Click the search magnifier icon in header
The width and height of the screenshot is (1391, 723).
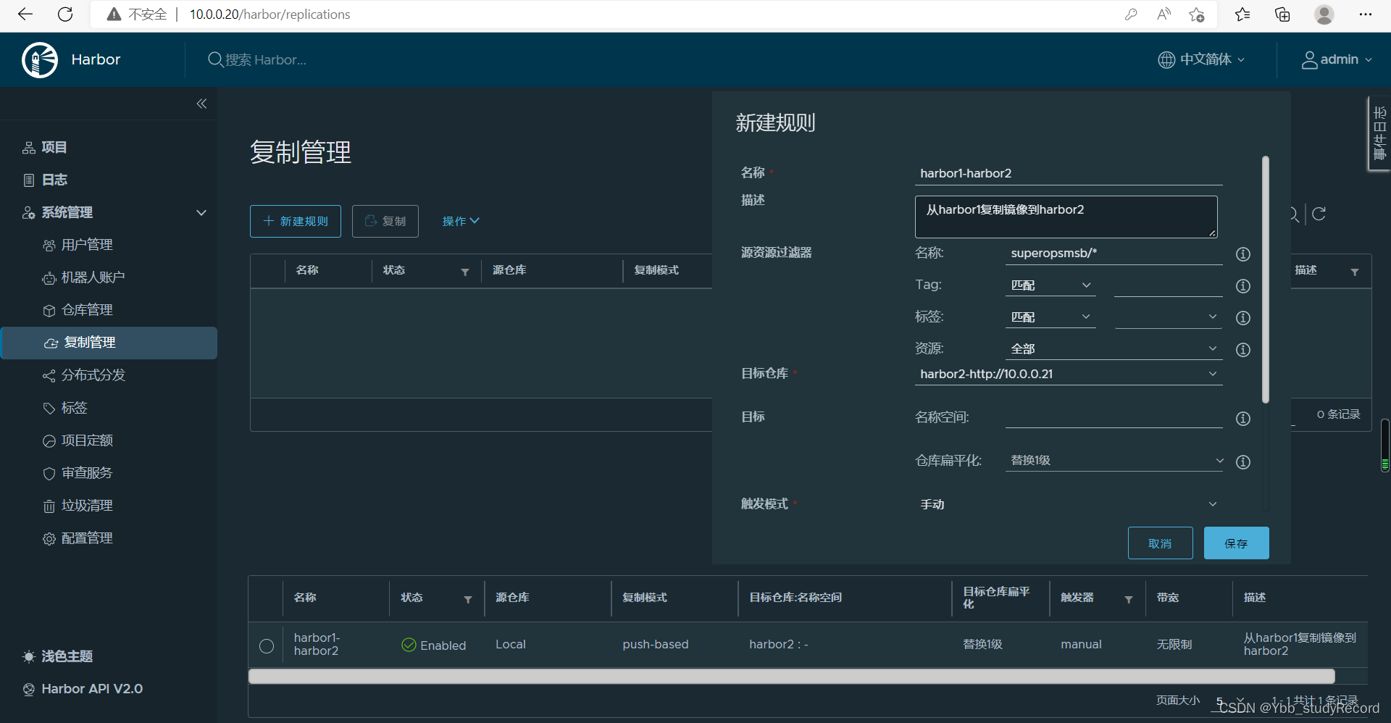pyautogui.click(x=215, y=59)
